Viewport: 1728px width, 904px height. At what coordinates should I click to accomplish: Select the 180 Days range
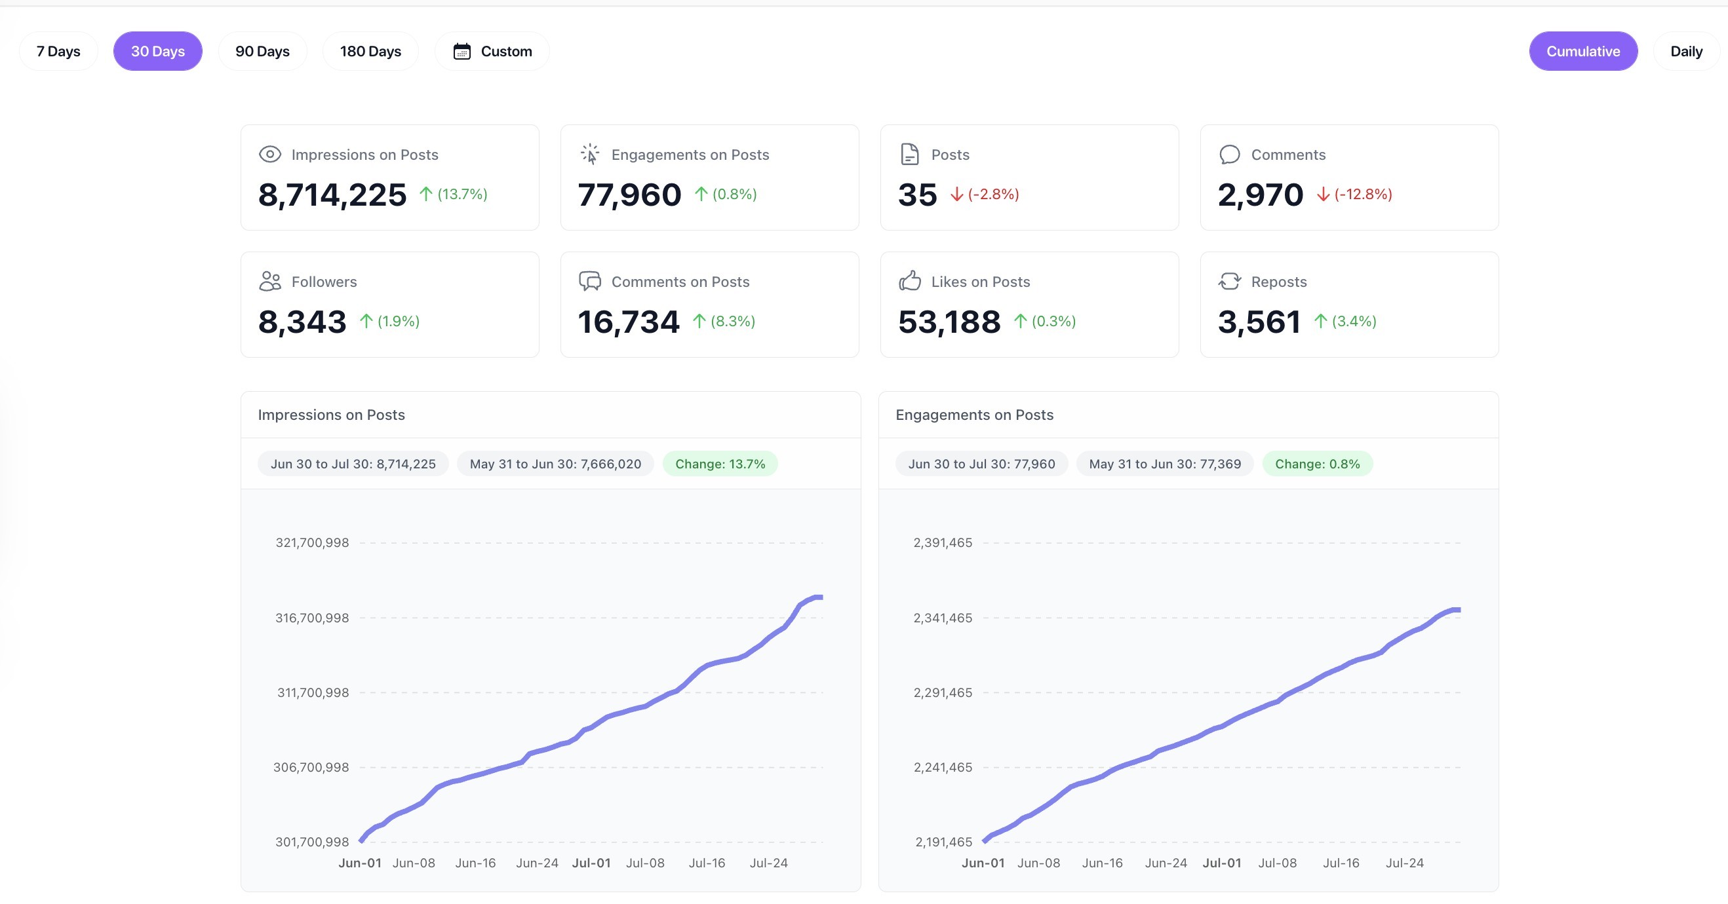(370, 51)
